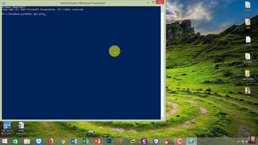Viewport: 258px width, 145px height.
Task: Open File Explorer from the taskbar
Action: pos(27,141)
